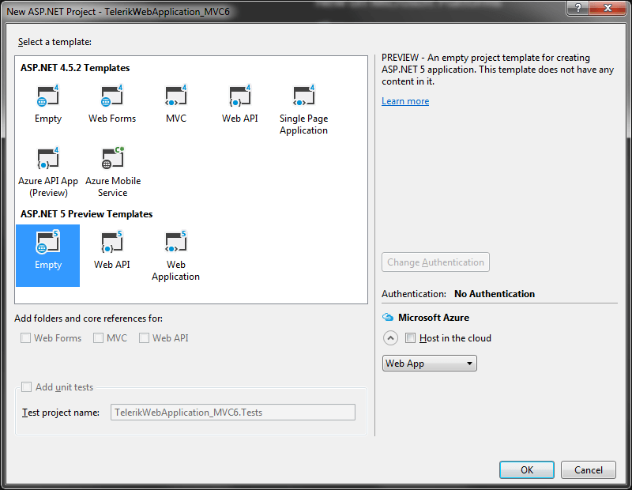632x490 pixels.
Task: Click the Microsoft Azure heading text
Action: tap(434, 318)
